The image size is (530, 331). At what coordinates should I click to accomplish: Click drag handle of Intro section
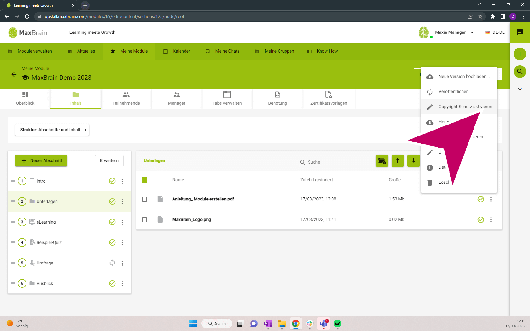[x=13, y=181]
